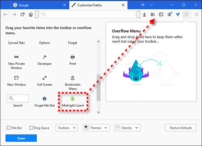Select the Forget Me Not flower icon
202x146 pixels.
point(44,99)
